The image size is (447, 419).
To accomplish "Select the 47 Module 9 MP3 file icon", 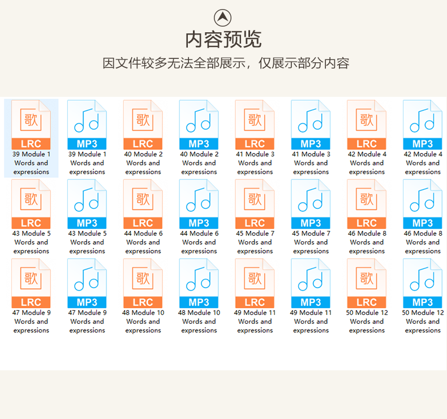I will 87,283.
